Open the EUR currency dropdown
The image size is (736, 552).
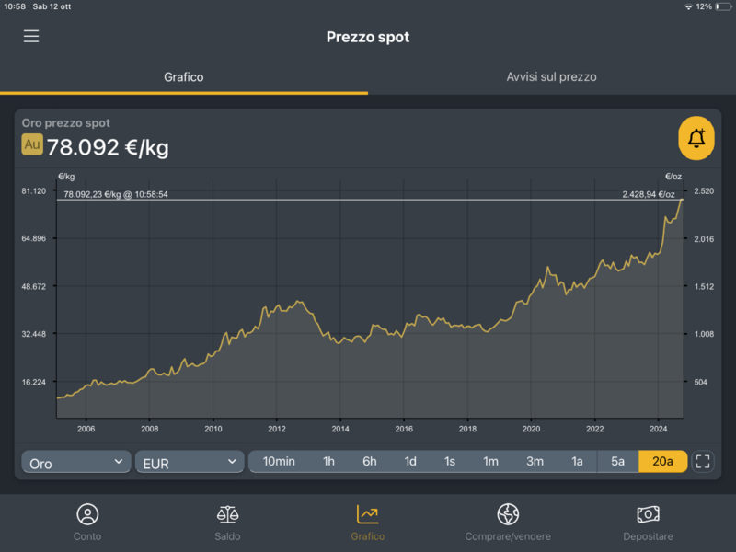[x=190, y=463]
